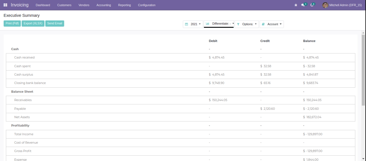
Task: Expand the Account dropdown
Action: (272, 24)
